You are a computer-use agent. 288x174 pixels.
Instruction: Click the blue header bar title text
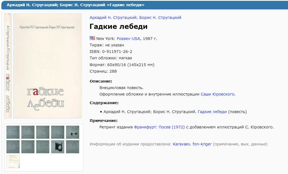tap(76, 5)
